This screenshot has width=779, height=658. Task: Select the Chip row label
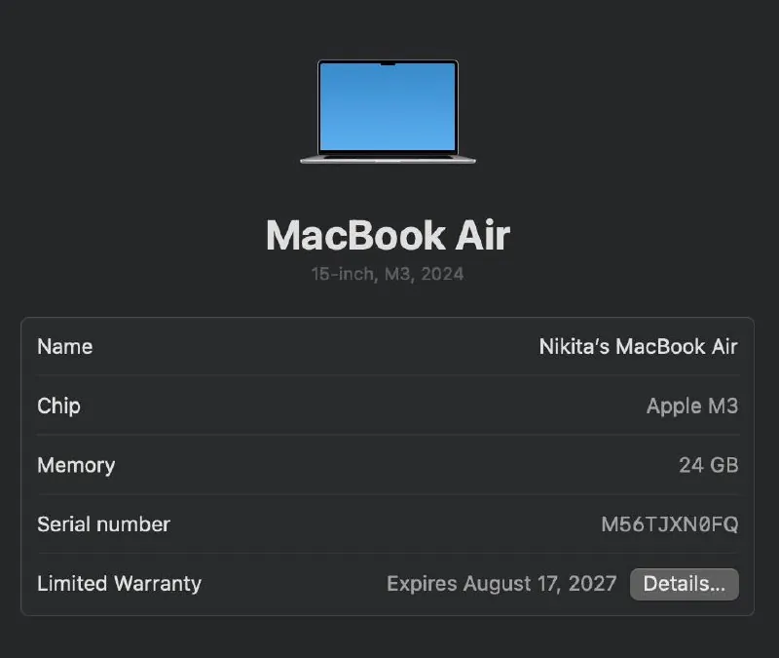58,406
